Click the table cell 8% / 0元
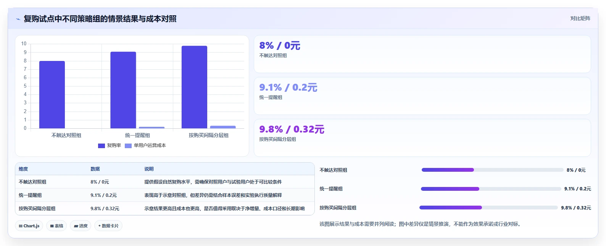The image size is (606, 246). (100, 182)
